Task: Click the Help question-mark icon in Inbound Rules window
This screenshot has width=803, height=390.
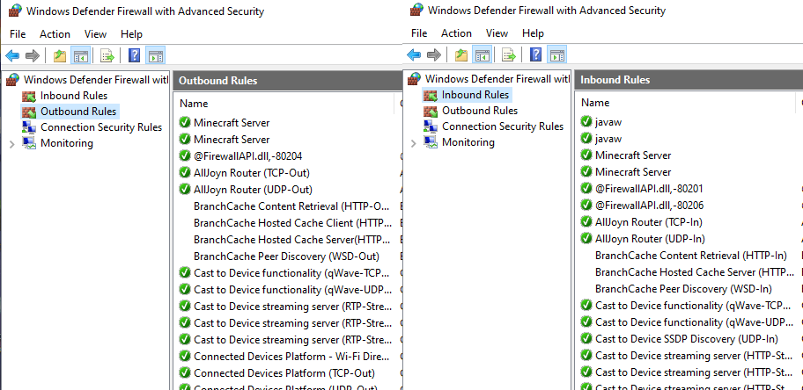Action: (x=535, y=54)
